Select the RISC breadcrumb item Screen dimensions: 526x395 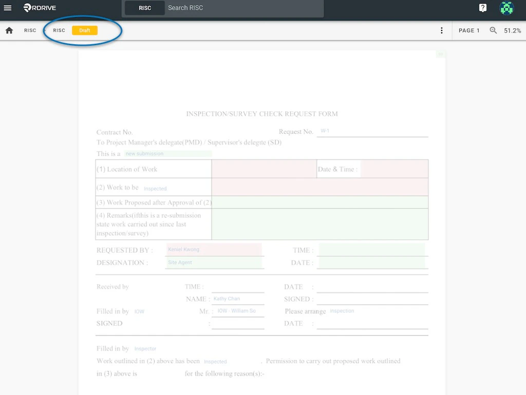[x=30, y=30]
